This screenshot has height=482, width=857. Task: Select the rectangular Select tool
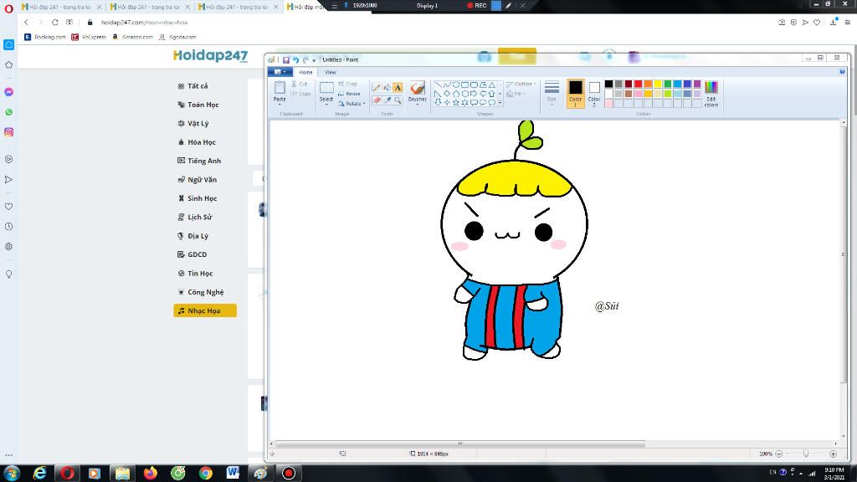(x=326, y=87)
